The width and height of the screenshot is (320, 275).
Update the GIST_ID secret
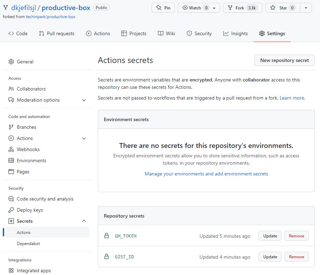point(270,257)
